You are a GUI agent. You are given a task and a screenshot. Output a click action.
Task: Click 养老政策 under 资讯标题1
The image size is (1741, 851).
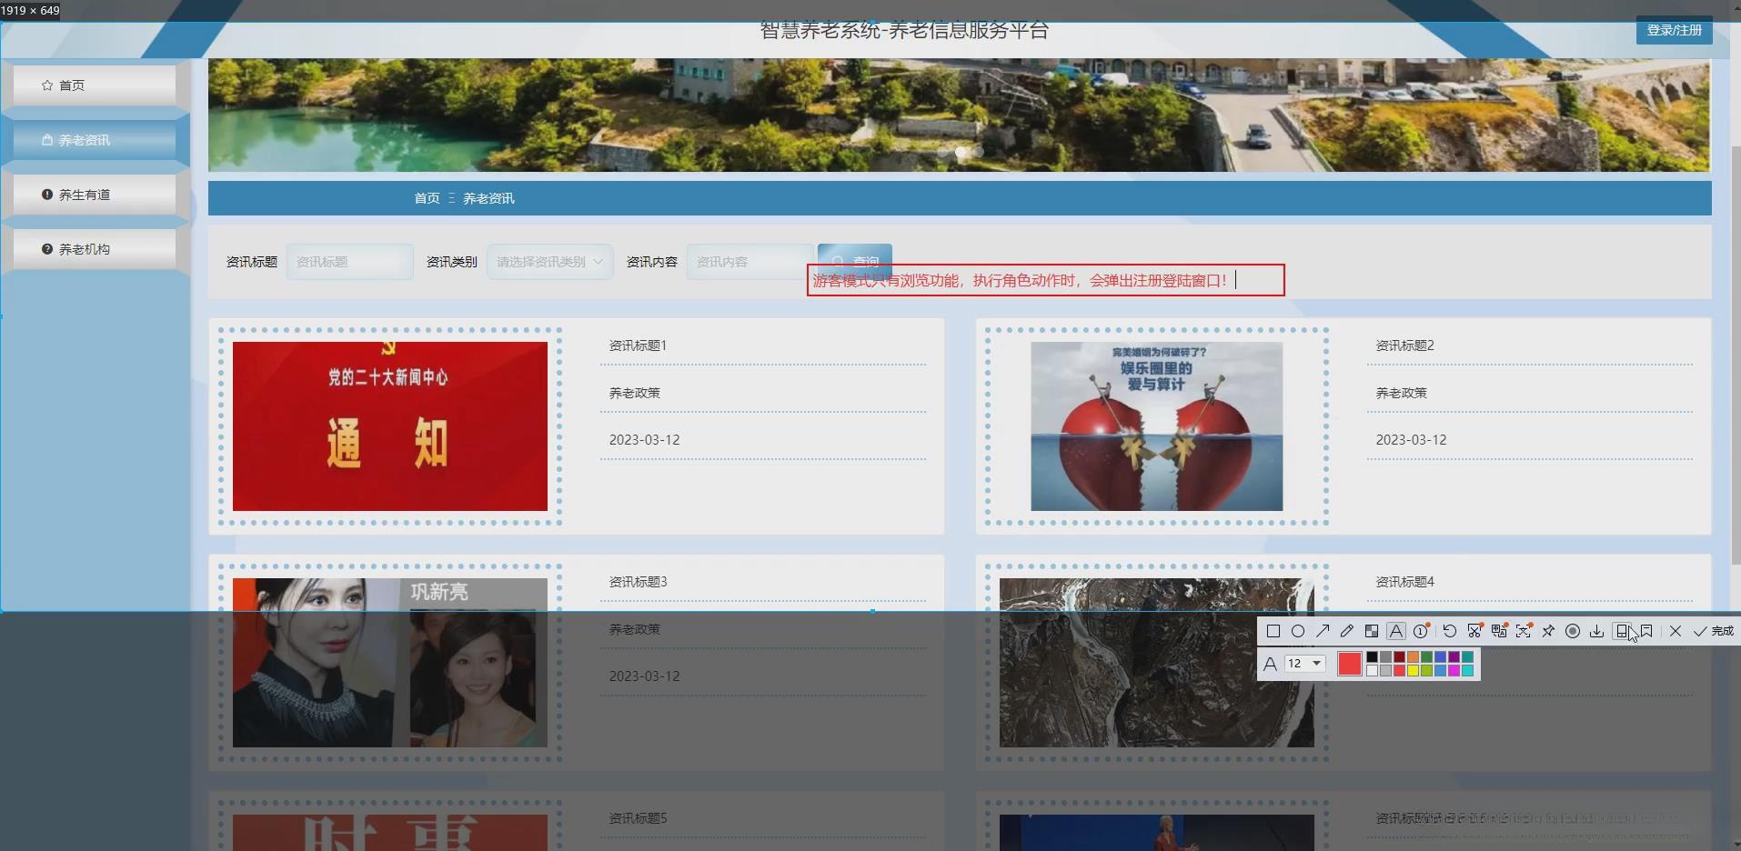(635, 393)
